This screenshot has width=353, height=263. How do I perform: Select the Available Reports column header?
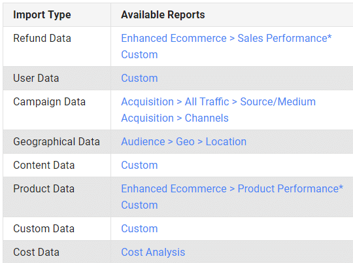[163, 15]
